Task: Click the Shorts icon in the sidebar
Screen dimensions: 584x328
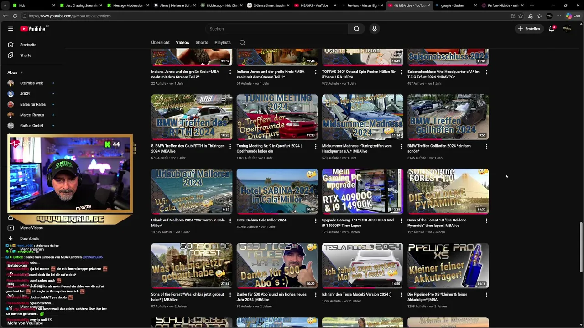Action: tap(10, 55)
